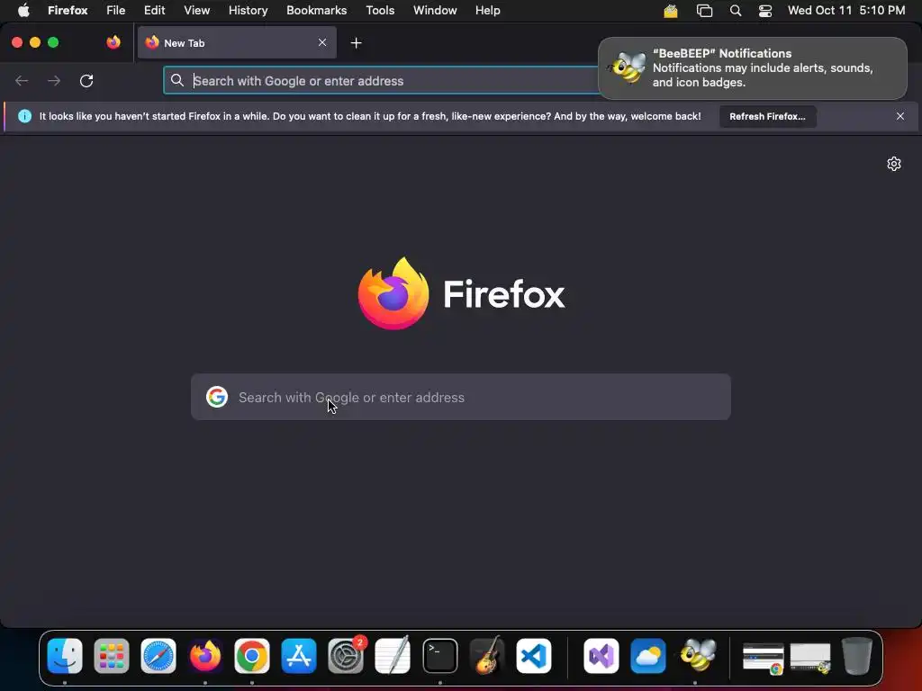Image resolution: width=922 pixels, height=691 pixels.
Task: Launch Google Chrome from the Dock
Action: tap(252, 656)
